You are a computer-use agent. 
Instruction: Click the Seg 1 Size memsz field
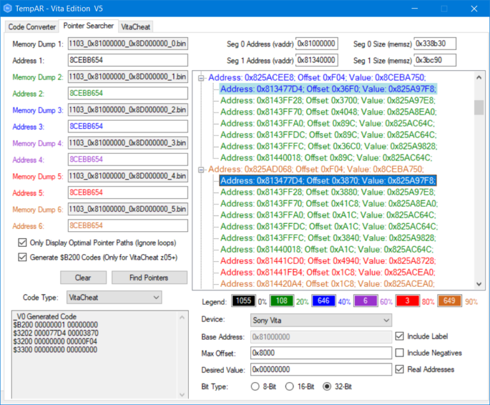(435, 60)
